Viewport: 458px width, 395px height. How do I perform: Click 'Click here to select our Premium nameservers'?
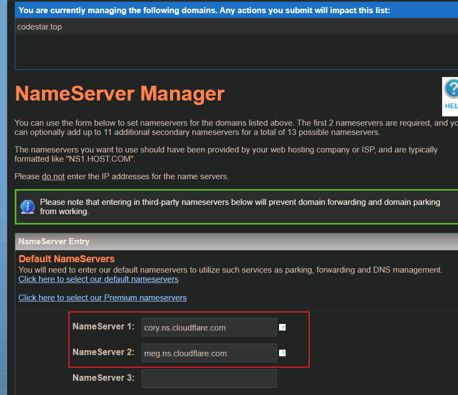coord(102,298)
